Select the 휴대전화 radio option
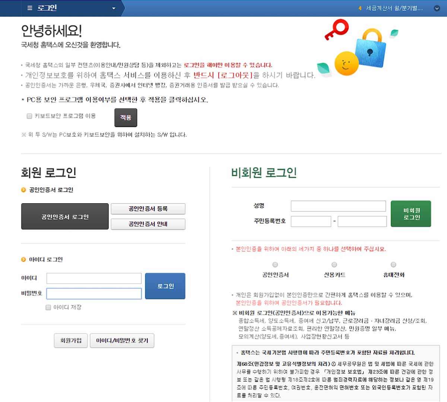 393,265
